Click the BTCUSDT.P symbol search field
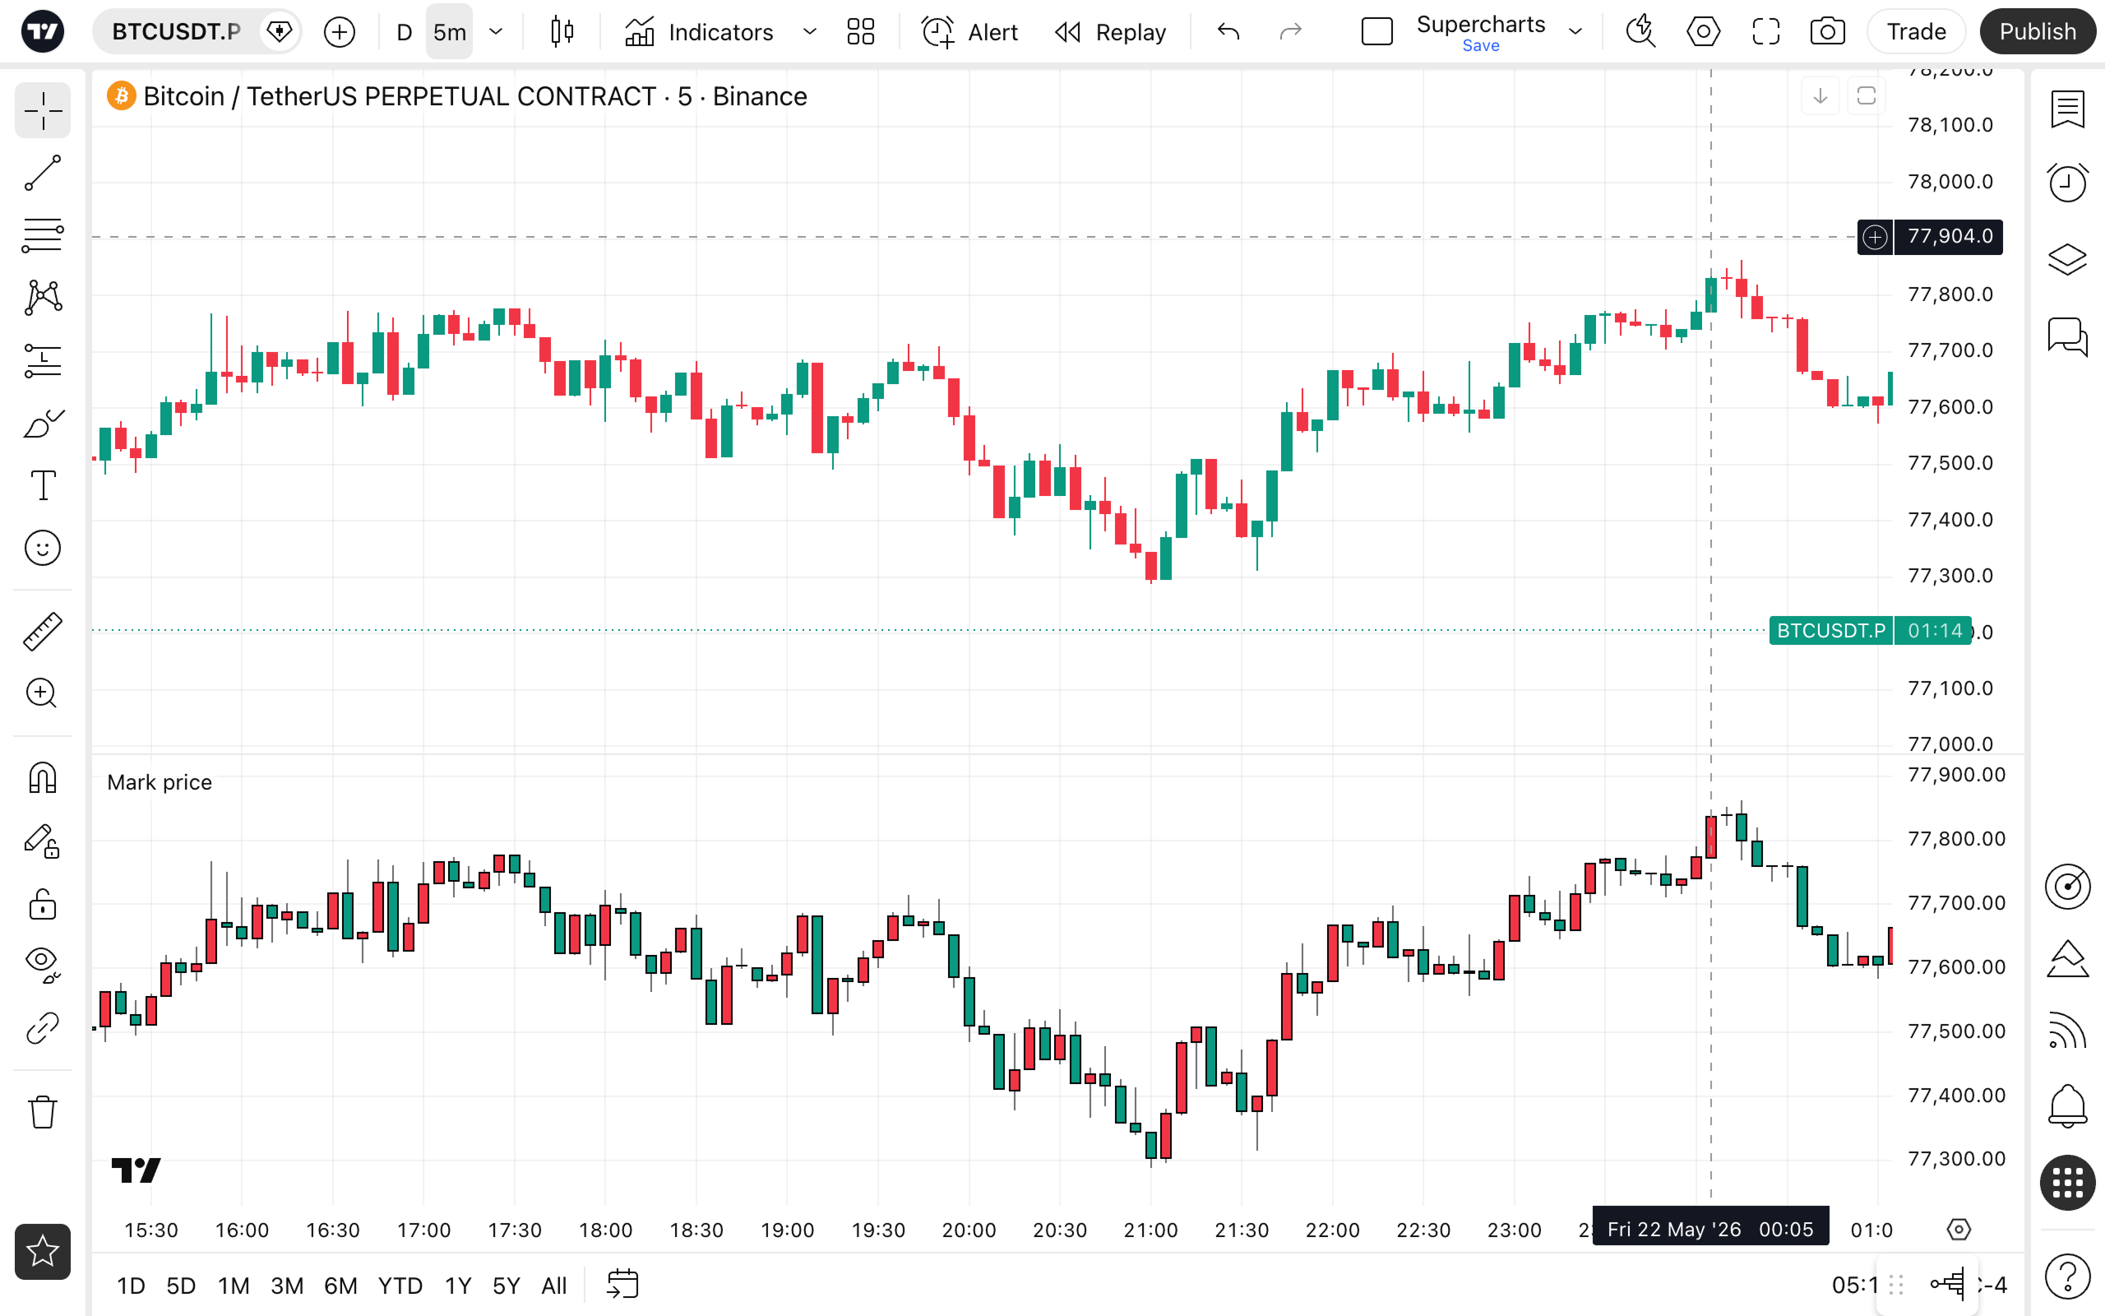Screen dimensions: 2105x1316 point(176,32)
